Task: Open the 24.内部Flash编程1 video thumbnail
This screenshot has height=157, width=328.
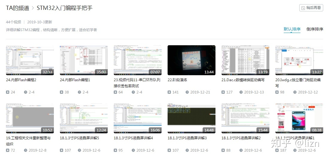Action: tap(84, 60)
